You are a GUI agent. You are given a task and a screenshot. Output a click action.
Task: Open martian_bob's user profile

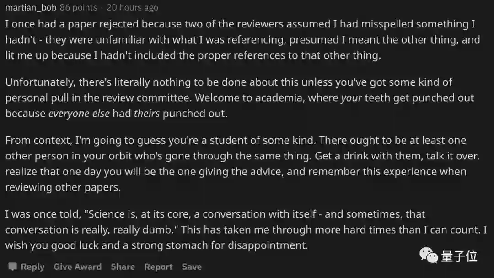click(31, 7)
